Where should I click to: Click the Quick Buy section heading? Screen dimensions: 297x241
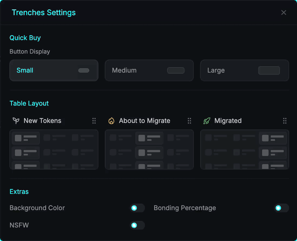pos(25,38)
